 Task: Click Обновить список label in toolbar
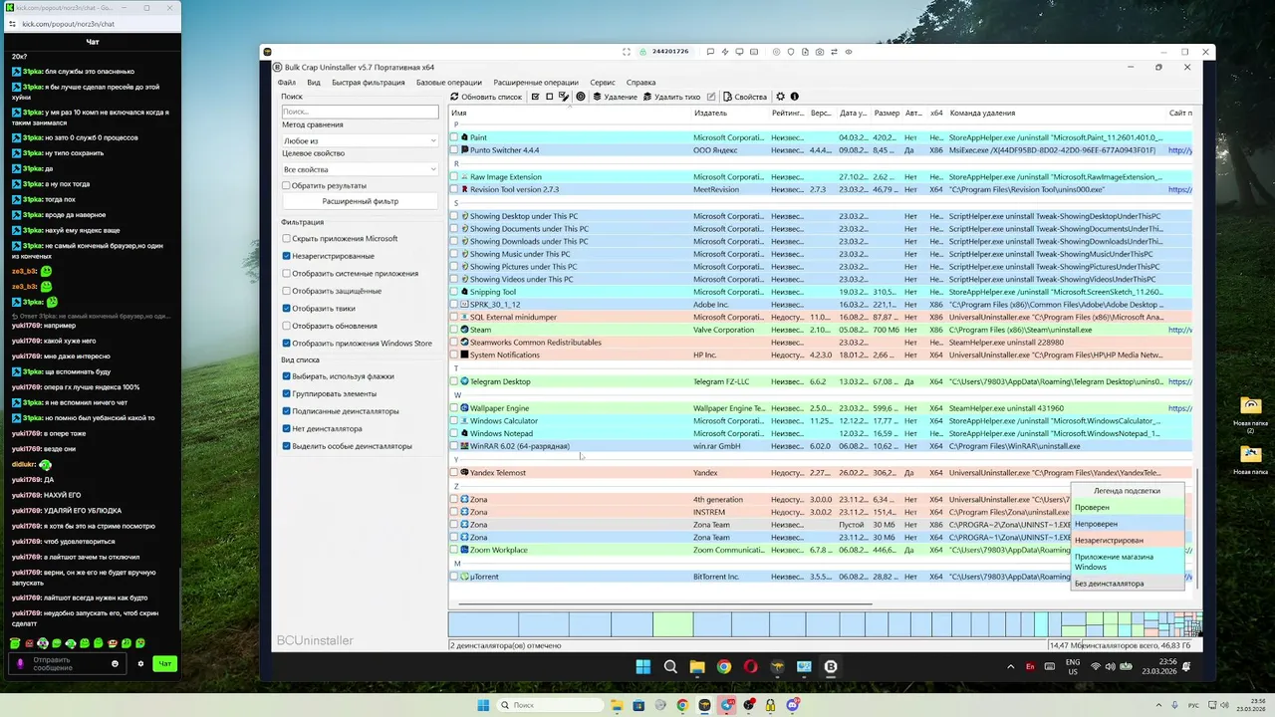coord(492,97)
